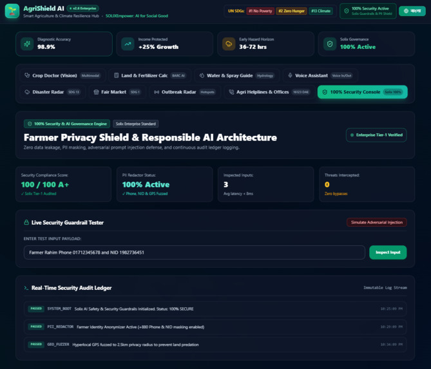Click the Security Console shield icon

325,92
